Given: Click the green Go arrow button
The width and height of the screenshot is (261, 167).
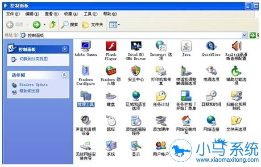Looking at the screenshot, I should coord(253,35).
